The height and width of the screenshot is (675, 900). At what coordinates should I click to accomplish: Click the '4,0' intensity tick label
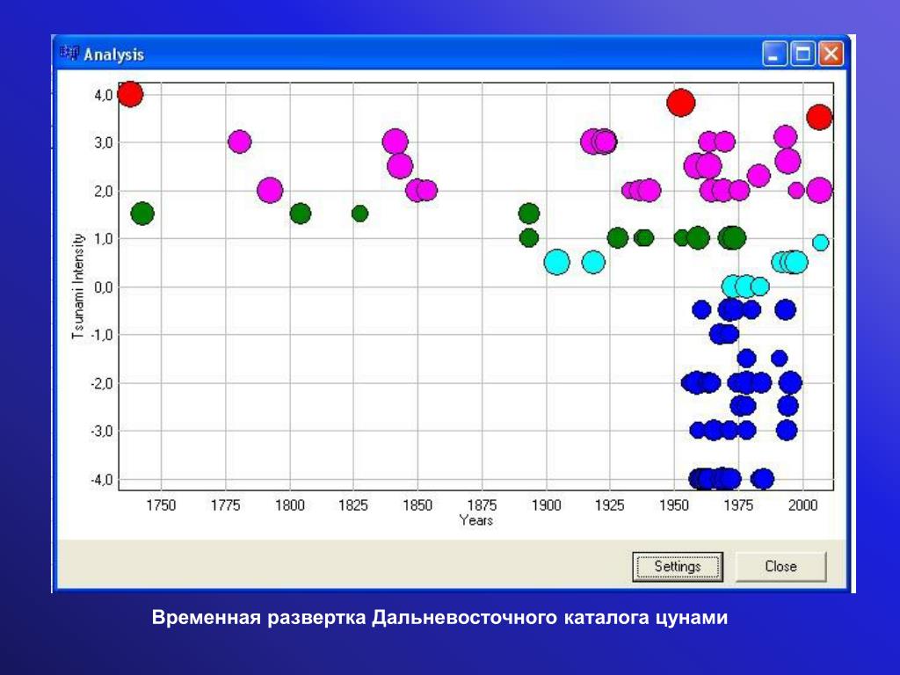[x=104, y=95]
